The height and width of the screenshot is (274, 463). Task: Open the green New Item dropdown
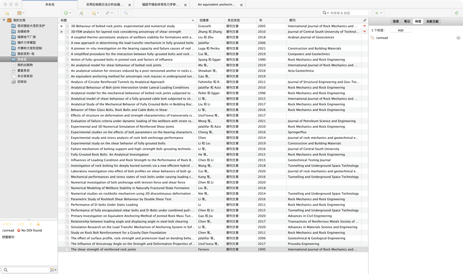click(67, 13)
